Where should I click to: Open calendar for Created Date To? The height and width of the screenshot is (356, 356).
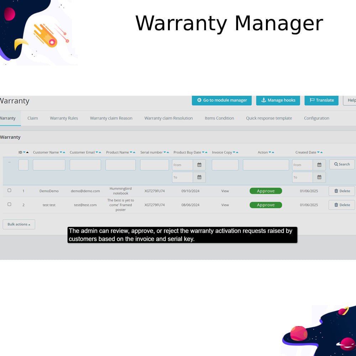(319, 177)
